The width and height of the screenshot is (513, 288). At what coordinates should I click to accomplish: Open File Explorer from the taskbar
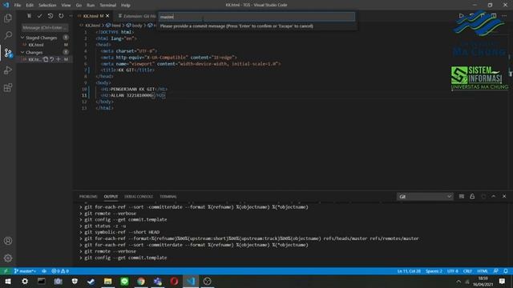(x=107, y=281)
